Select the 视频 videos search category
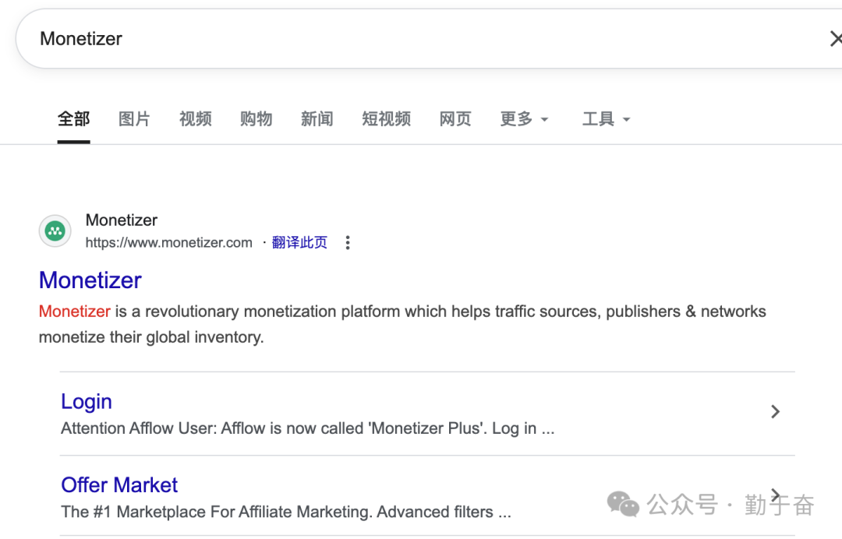This screenshot has height=539, width=842. tap(195, 118)
